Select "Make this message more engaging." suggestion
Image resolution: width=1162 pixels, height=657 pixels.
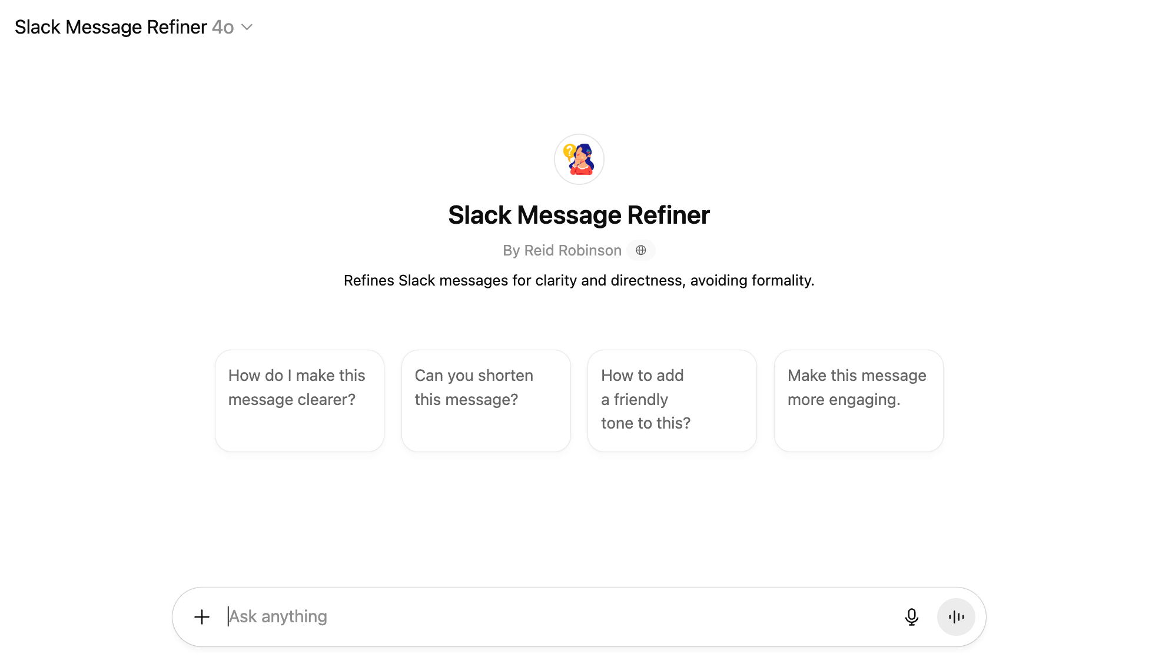859,400
